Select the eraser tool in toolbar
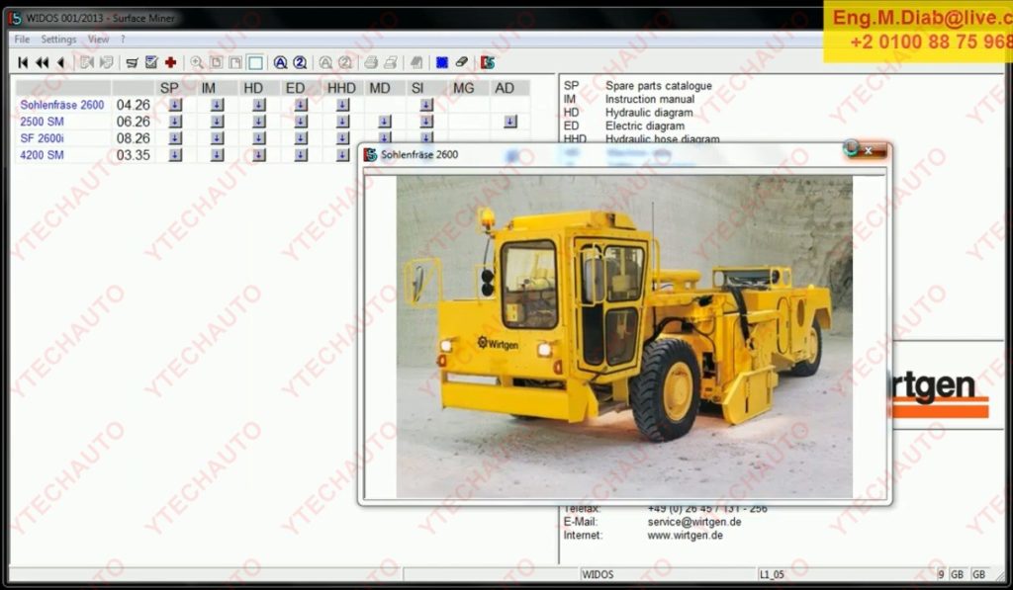Screen dimensions: 1013x590 461,62
